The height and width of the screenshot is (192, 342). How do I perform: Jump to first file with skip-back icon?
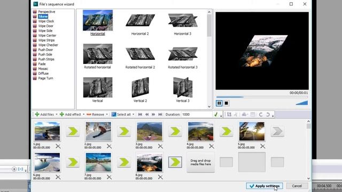click(x=140, y=115)
